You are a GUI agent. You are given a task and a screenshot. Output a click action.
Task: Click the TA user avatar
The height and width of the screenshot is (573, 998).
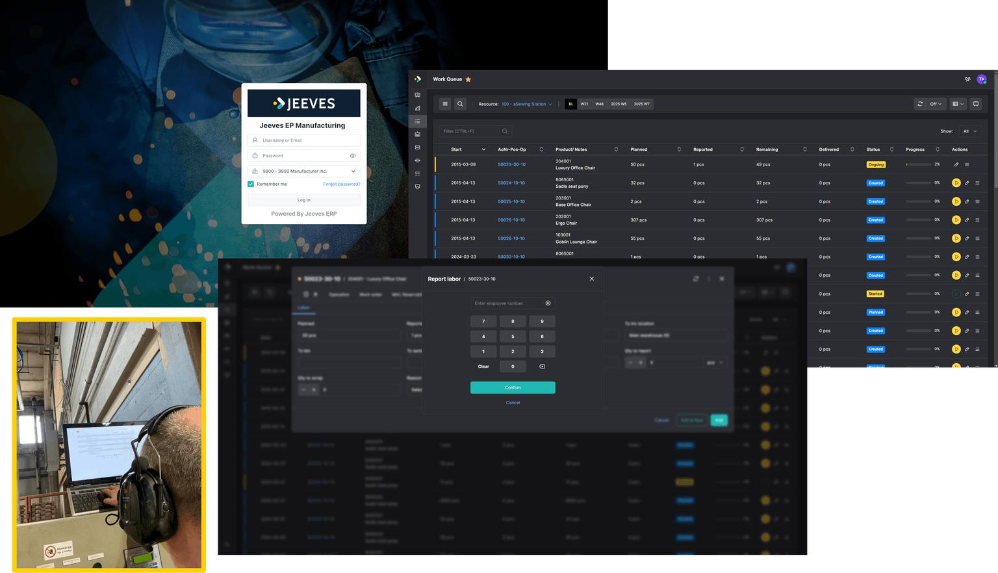[982, 79]
